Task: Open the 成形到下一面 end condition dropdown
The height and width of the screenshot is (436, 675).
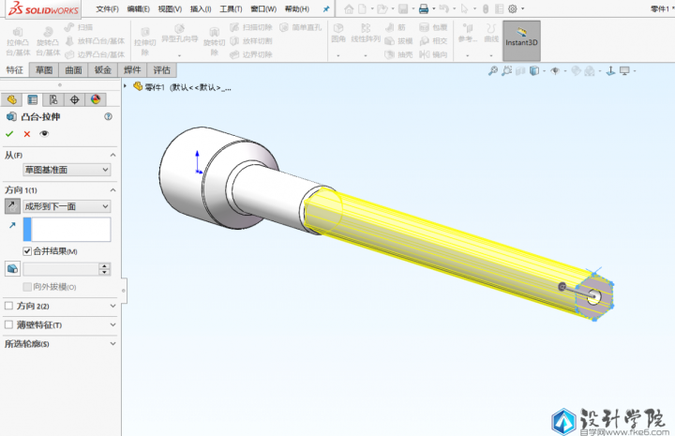Action: tap(67, 205)
